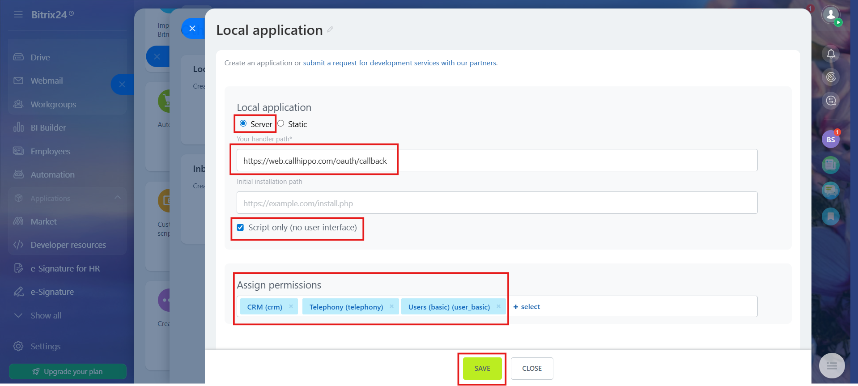
Task: Open the user profile avatar
Action: coord(831,15)
